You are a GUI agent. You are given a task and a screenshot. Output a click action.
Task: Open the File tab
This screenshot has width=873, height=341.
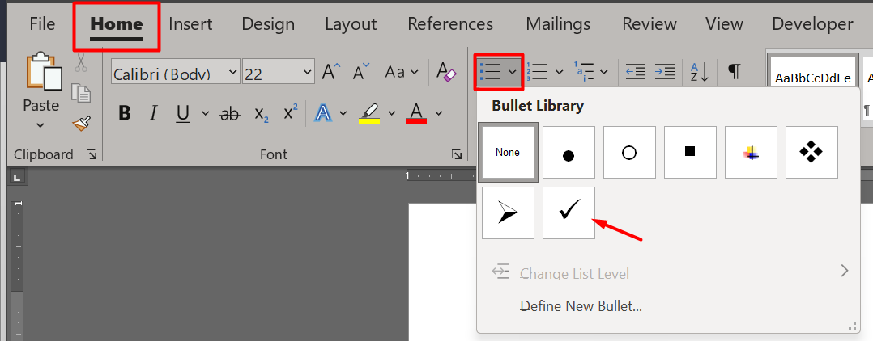42,24
